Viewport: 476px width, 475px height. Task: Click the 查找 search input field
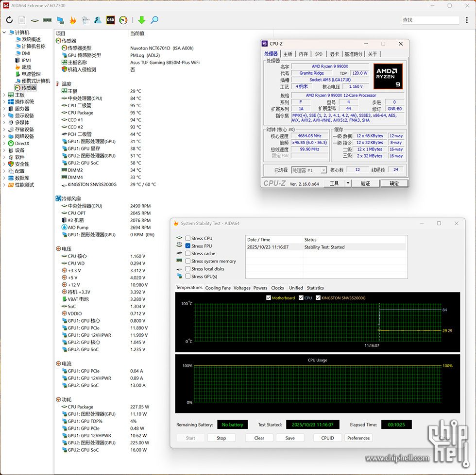pyautogui.click(x=430, y=20)
